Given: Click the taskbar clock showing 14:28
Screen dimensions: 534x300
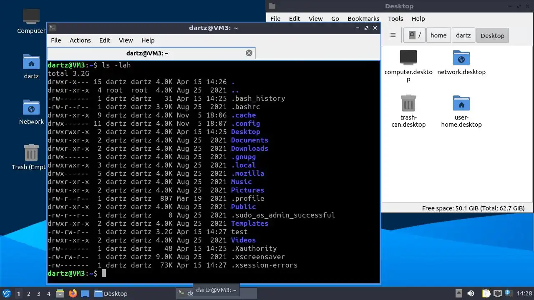Looking at the screenshot, I should [x=524, y=294].
